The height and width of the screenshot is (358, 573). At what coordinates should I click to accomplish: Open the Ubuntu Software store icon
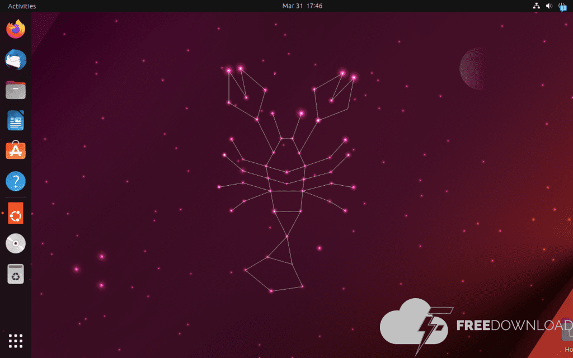(16, 150)
